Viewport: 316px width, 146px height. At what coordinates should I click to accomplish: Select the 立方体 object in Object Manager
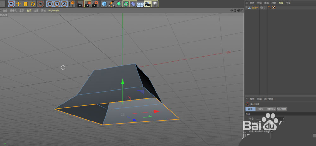[255, 8]
